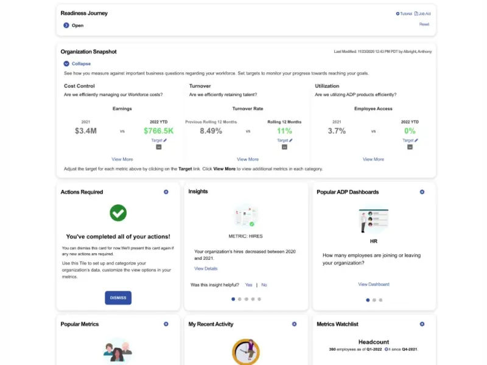Open View Details for hires insight

[x=206, y=268]
